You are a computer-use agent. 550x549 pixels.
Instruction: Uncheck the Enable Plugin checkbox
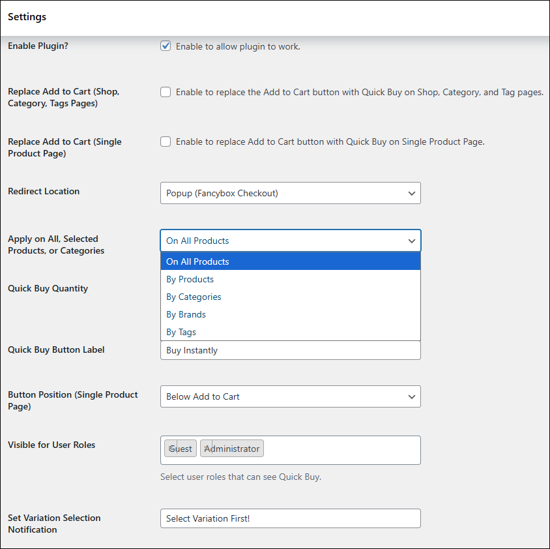click(166, 46)
